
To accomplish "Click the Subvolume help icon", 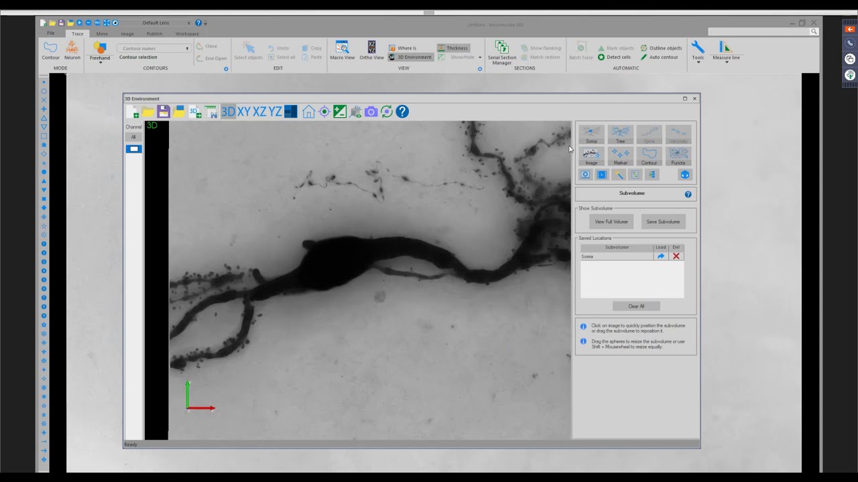I will [688, 194].
